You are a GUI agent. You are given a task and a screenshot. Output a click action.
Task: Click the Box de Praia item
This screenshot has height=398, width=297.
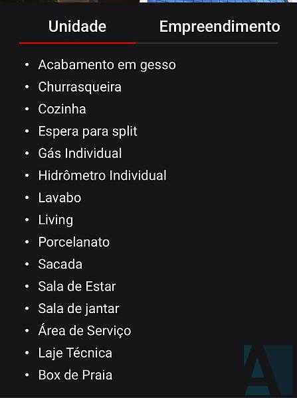(x=75, y=375)
